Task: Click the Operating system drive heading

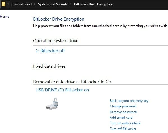Action: (x=56, y=41)
